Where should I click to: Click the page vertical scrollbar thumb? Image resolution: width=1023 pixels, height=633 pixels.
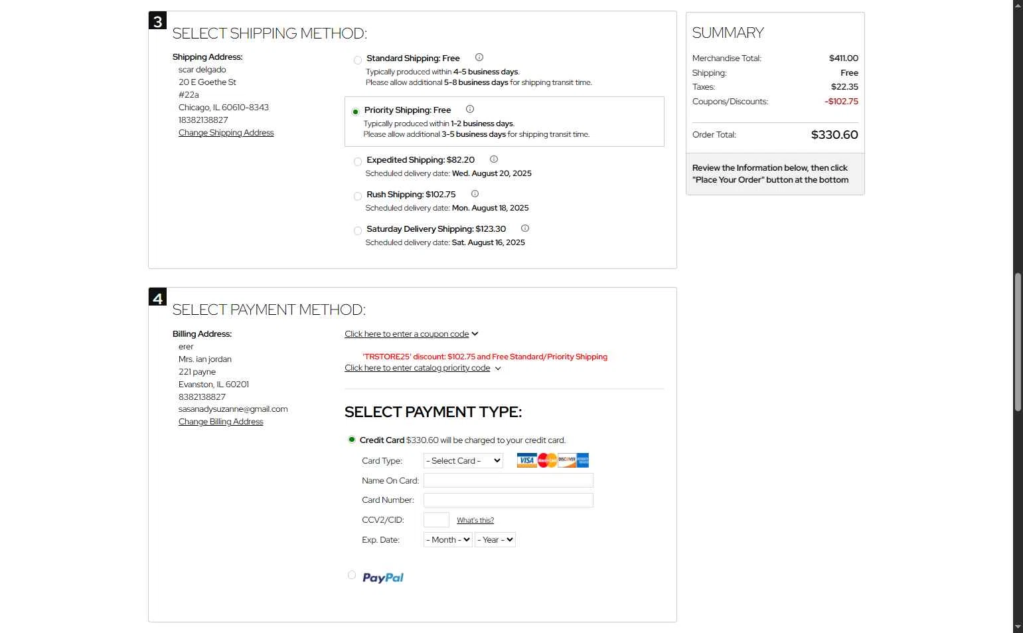[x=1018, y=342]
